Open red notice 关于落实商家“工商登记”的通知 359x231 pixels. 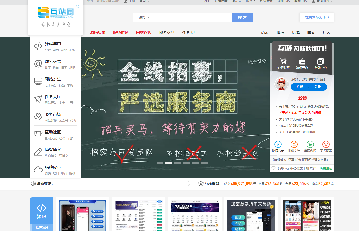click(300, 113)
